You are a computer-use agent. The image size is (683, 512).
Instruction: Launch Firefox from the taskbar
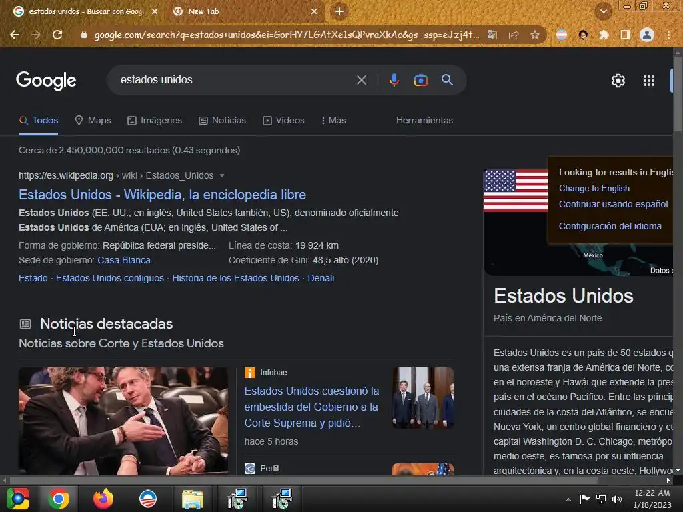coord(103,499)
